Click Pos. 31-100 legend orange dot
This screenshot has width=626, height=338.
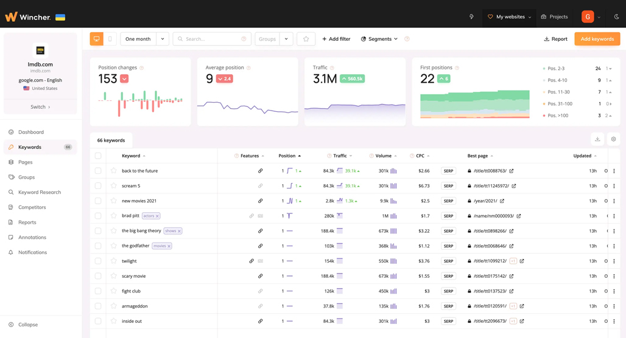pos(544,104)
